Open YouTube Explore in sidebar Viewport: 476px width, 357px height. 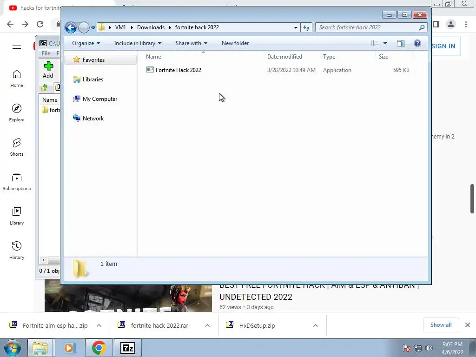pos(17,113)
